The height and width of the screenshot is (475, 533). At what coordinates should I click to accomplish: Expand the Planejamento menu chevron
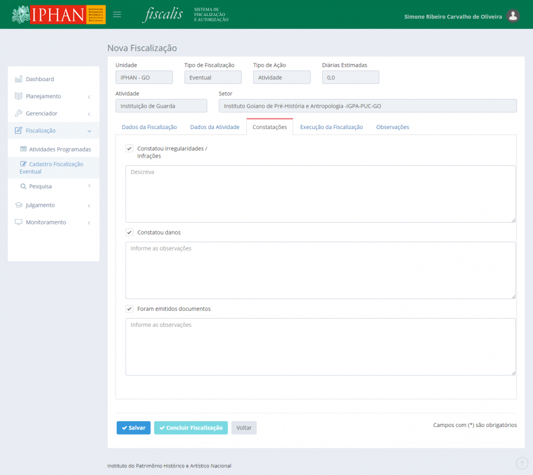click(x=89, y=97)
